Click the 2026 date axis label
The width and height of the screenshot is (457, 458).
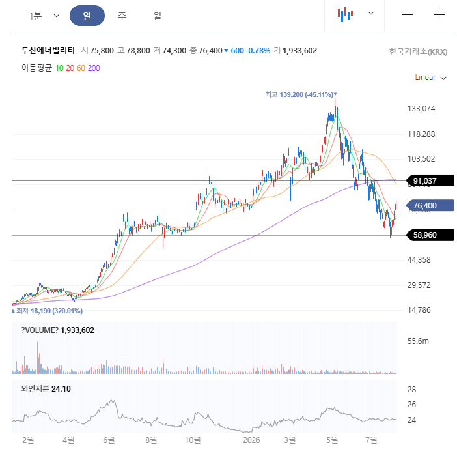(x=251, y=440)
